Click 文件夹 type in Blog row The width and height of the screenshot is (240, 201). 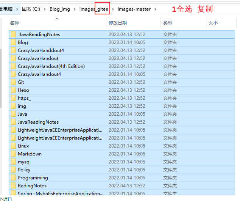pyautogui.click(x=170, y=42)
